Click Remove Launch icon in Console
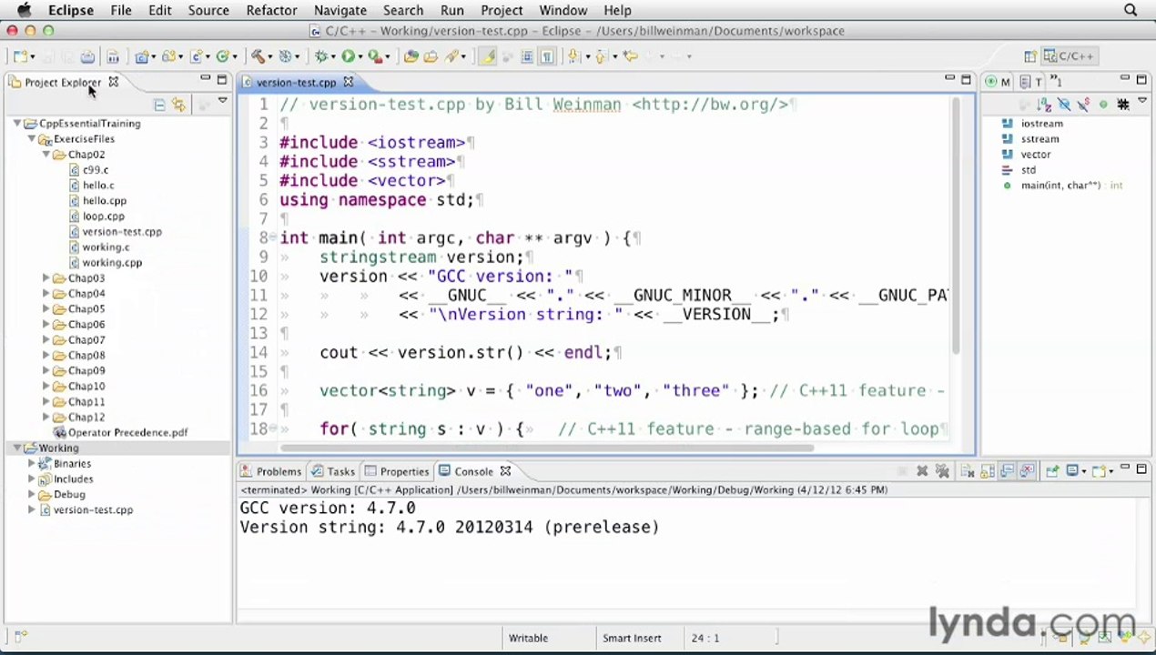The height and width of the screenshot is (655, 1156). click(922, 471)
